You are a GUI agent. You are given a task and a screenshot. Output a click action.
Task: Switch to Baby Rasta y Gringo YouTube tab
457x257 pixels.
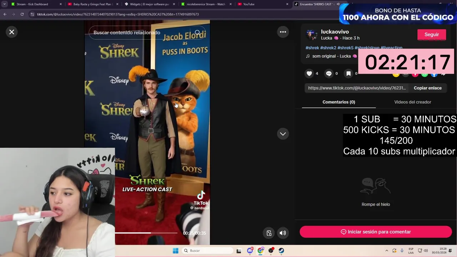[x=93, y=4]
